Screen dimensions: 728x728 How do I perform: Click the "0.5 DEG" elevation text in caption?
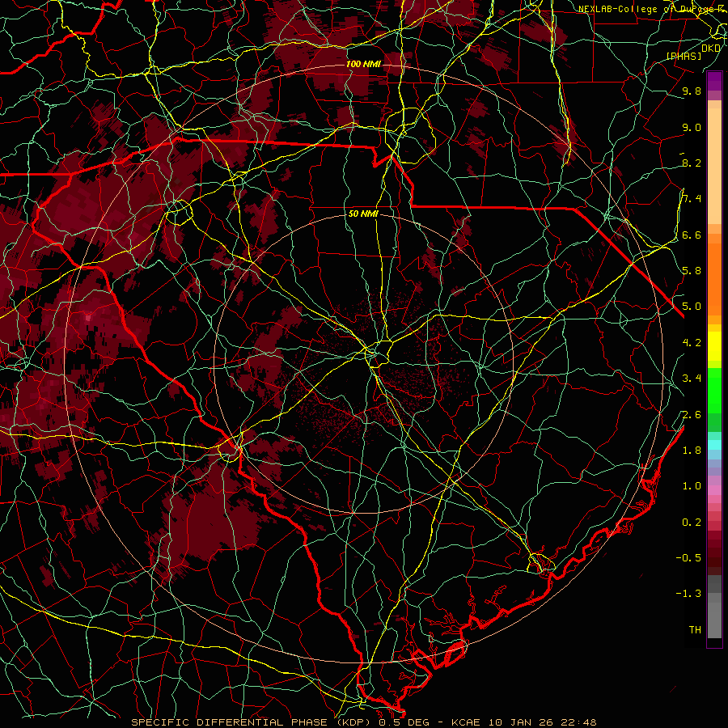403,722
